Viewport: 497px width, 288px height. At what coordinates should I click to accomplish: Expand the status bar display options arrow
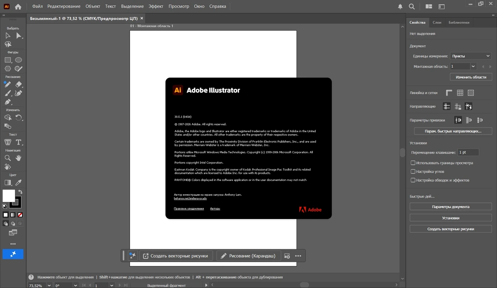coord(206,285)
